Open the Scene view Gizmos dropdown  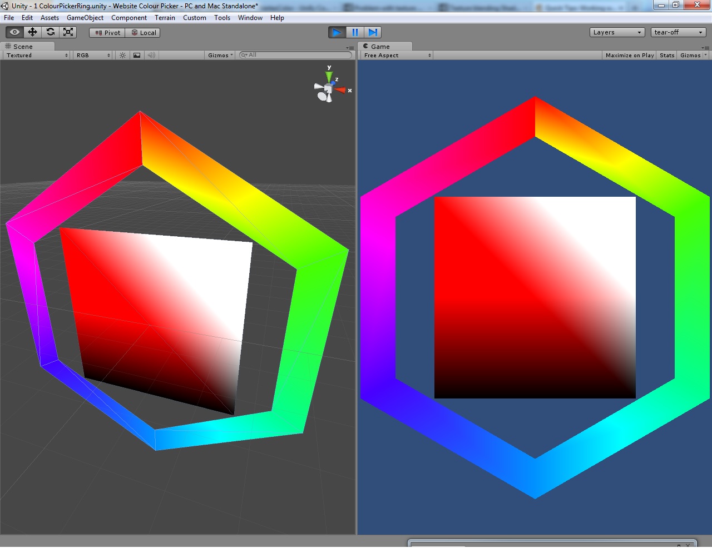pos(220,55)
